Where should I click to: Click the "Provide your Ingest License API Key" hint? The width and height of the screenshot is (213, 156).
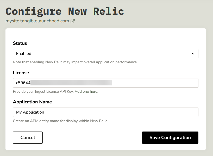[43, 92]
